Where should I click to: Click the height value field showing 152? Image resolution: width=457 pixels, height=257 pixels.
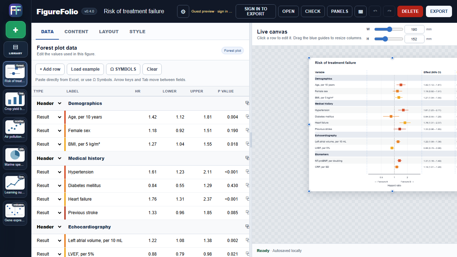point(415,39)
